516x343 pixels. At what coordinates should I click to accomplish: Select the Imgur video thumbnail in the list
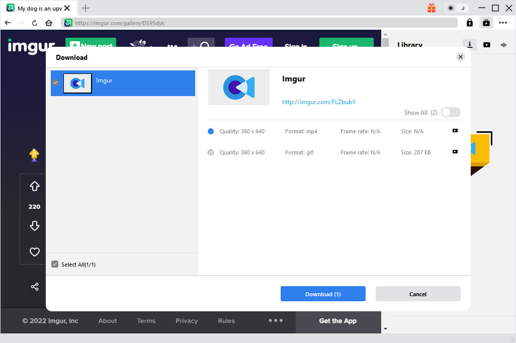coord(77,83)
